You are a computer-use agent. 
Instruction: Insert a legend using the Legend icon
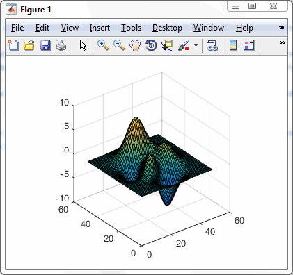coord(249,45)
